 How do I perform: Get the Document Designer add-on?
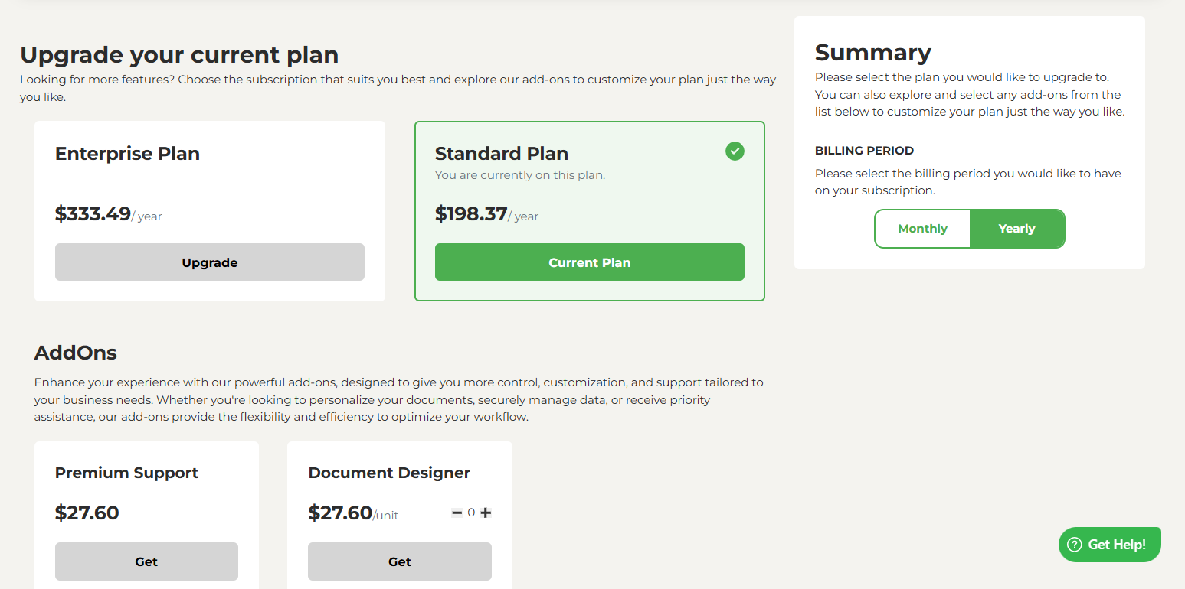tap(399, 561)
